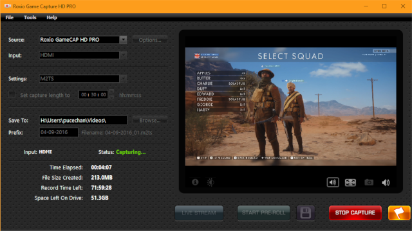Close the Roxio Game Capture window
This screenshot has height=231, width=412.
[403, 6]
